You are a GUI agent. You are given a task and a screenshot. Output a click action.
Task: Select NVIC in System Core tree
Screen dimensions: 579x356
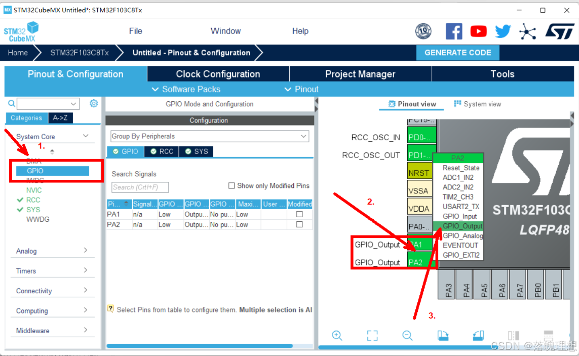pos(34,190)
